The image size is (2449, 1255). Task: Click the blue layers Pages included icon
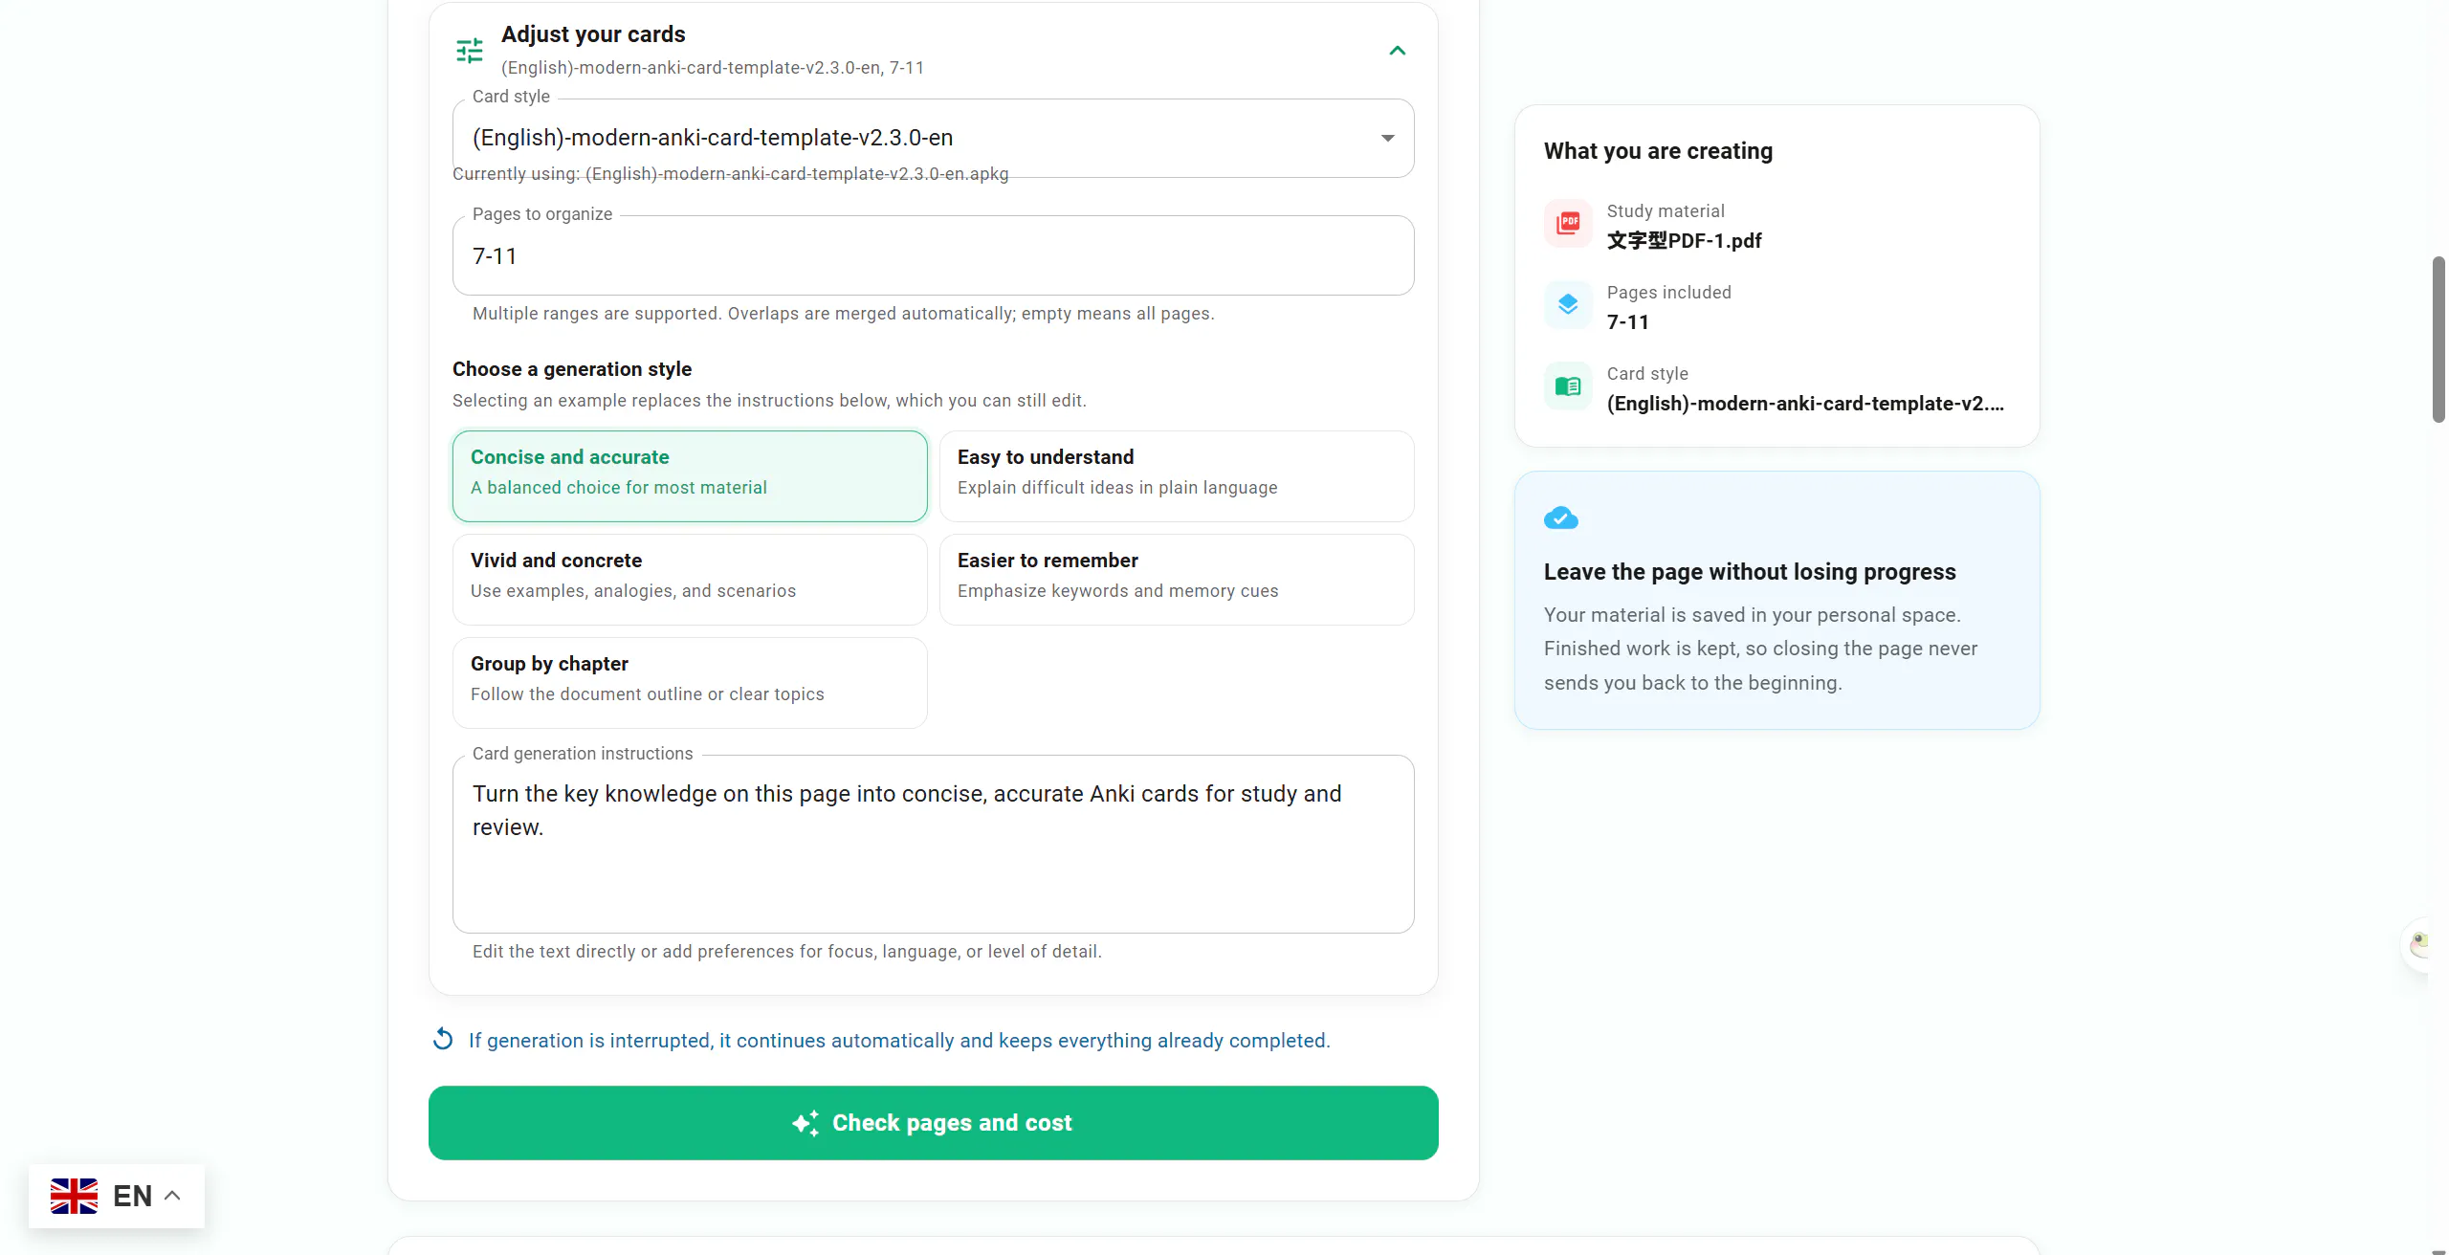[x=1568, y=305]
